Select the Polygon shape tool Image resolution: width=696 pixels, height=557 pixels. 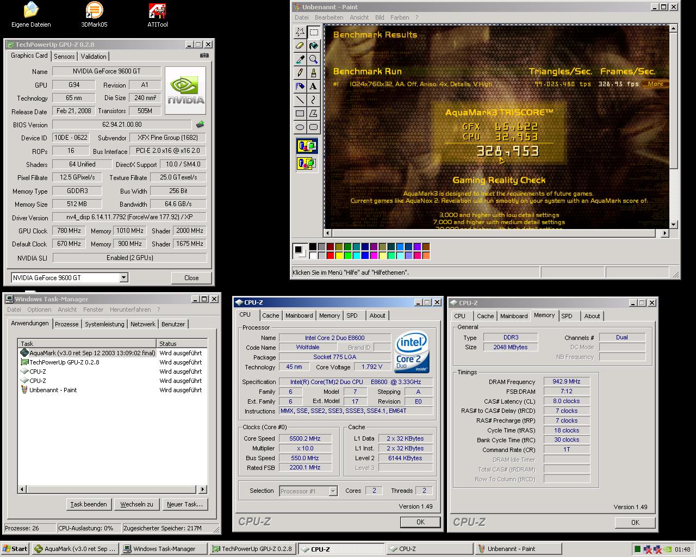point(314,113)
